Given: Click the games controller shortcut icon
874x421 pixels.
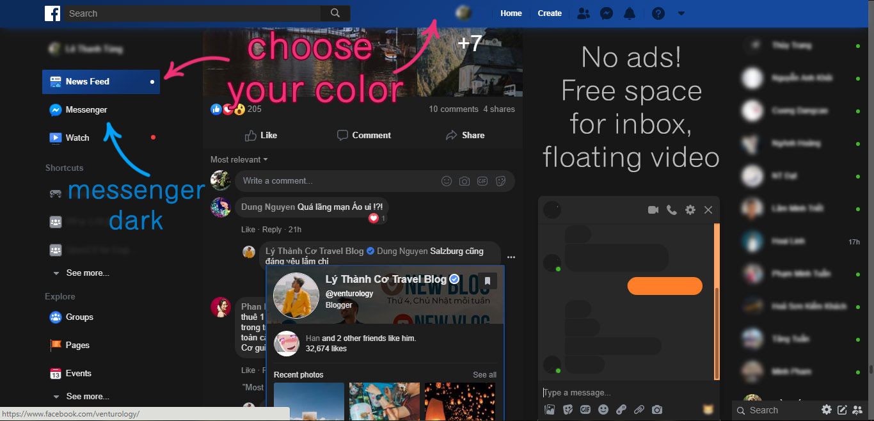Looking at the screenshot, I should (56, 193).
